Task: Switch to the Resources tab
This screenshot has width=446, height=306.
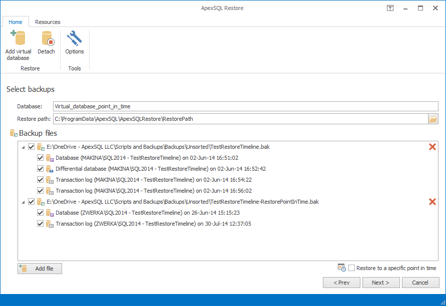Action: pos(48,22)
